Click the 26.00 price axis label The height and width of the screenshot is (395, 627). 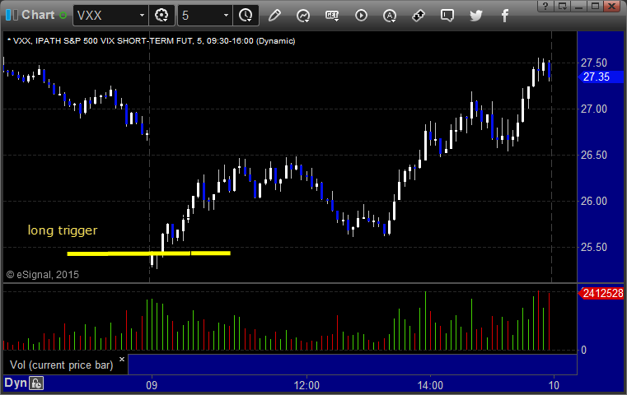594,201
